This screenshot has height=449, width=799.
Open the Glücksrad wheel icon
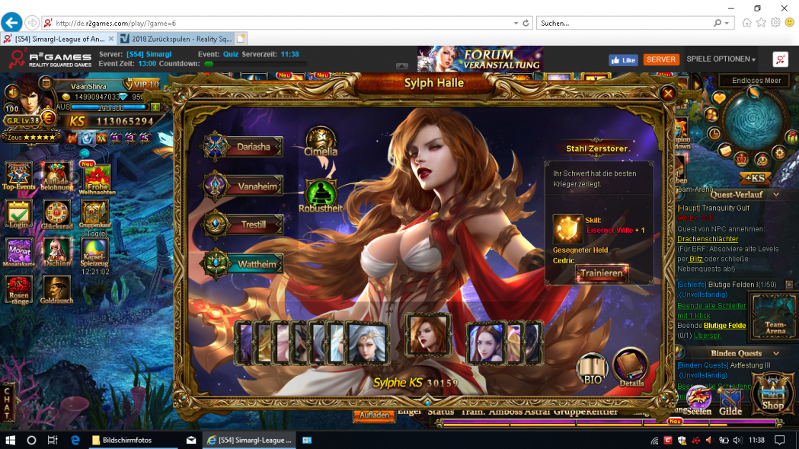click(56, 213)
